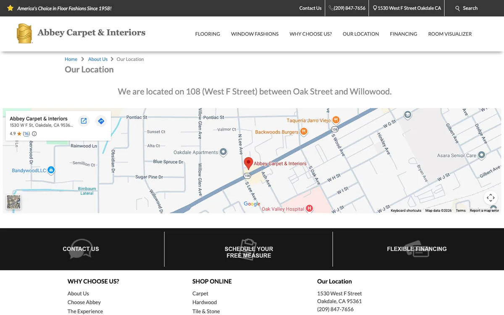Viewport: 504px width, 315px height.
Task: Click the Search text in top bar
Action: pos(470,8)
